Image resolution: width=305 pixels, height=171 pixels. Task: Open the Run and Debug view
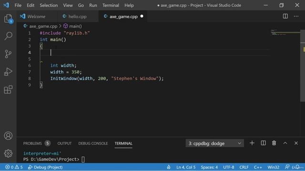(8, 72)
